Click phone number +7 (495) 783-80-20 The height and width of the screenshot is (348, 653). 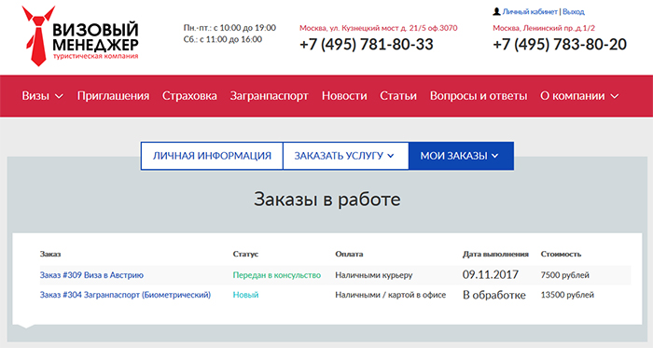(x=560, y=45)
